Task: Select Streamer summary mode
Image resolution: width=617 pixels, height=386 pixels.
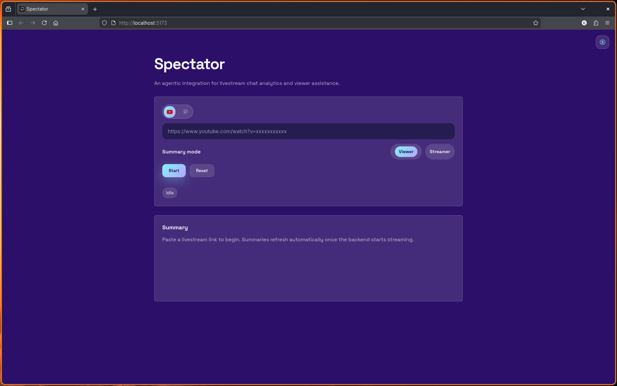Action: pos(440,152)
